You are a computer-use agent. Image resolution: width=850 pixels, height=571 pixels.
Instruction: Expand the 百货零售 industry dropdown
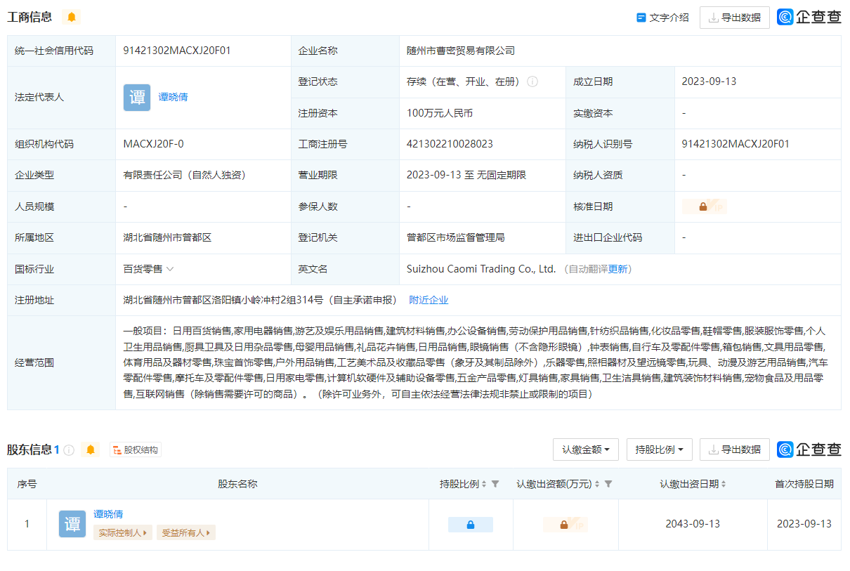point(170,269)
